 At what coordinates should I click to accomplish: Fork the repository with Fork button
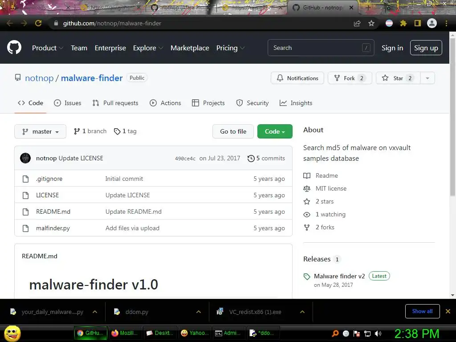350,78
